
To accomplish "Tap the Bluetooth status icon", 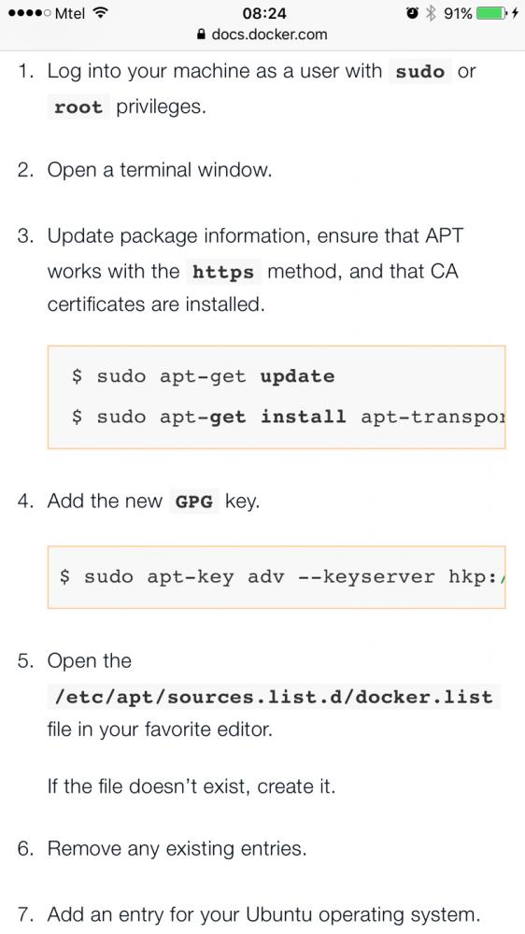I will pos(431,13).
